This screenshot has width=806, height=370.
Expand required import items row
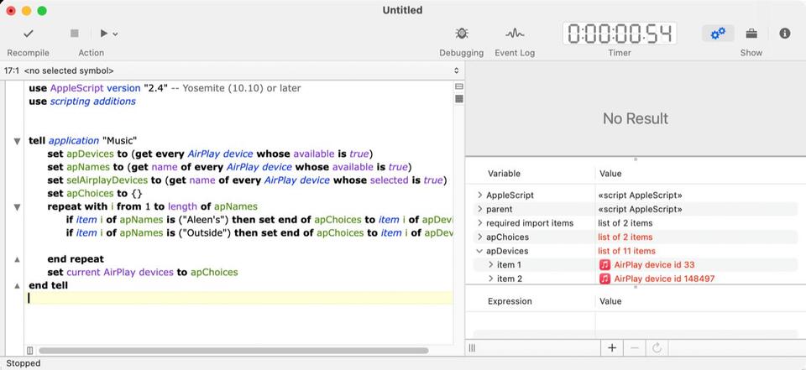(x=479, y=223)
